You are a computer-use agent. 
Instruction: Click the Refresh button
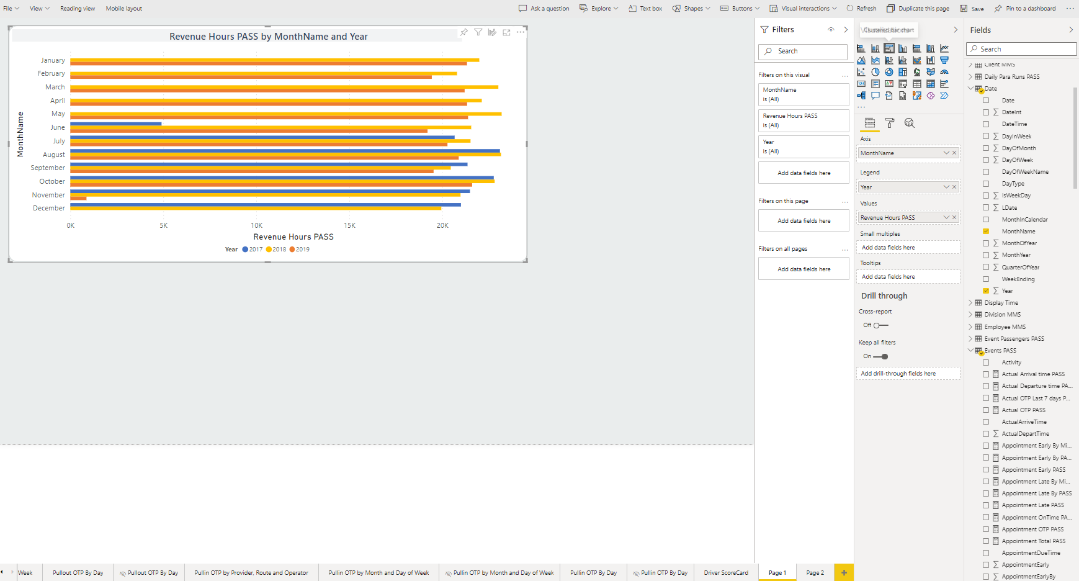point(861,8)
